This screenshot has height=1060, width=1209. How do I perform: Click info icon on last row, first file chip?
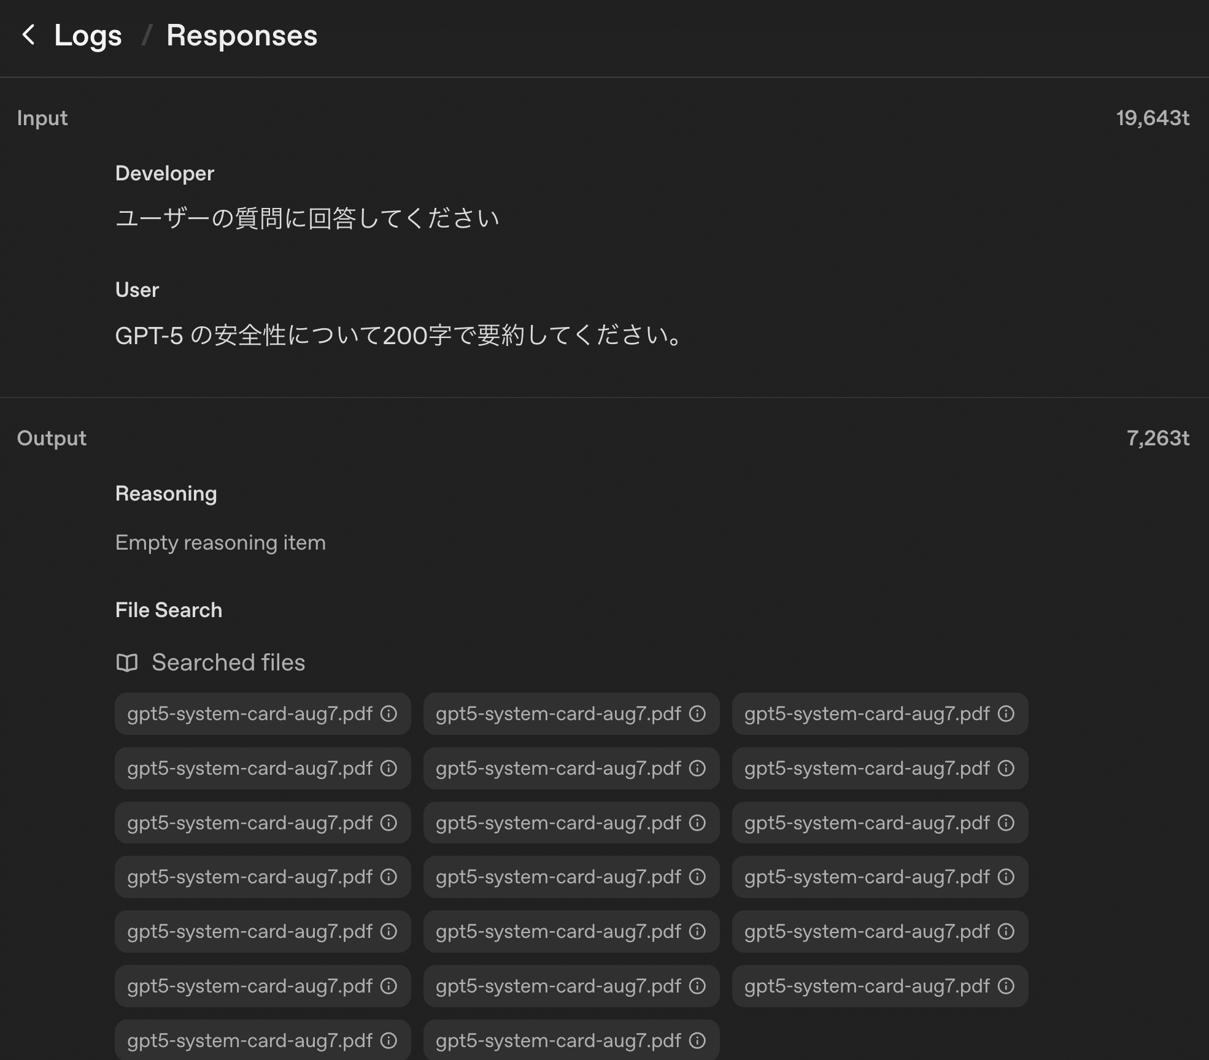coord(388,1040)
